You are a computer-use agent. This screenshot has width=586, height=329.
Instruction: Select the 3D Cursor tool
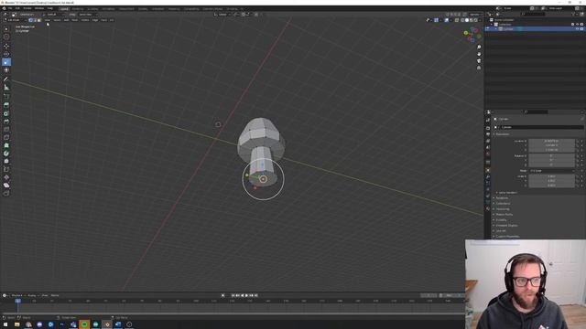point(6,37)
